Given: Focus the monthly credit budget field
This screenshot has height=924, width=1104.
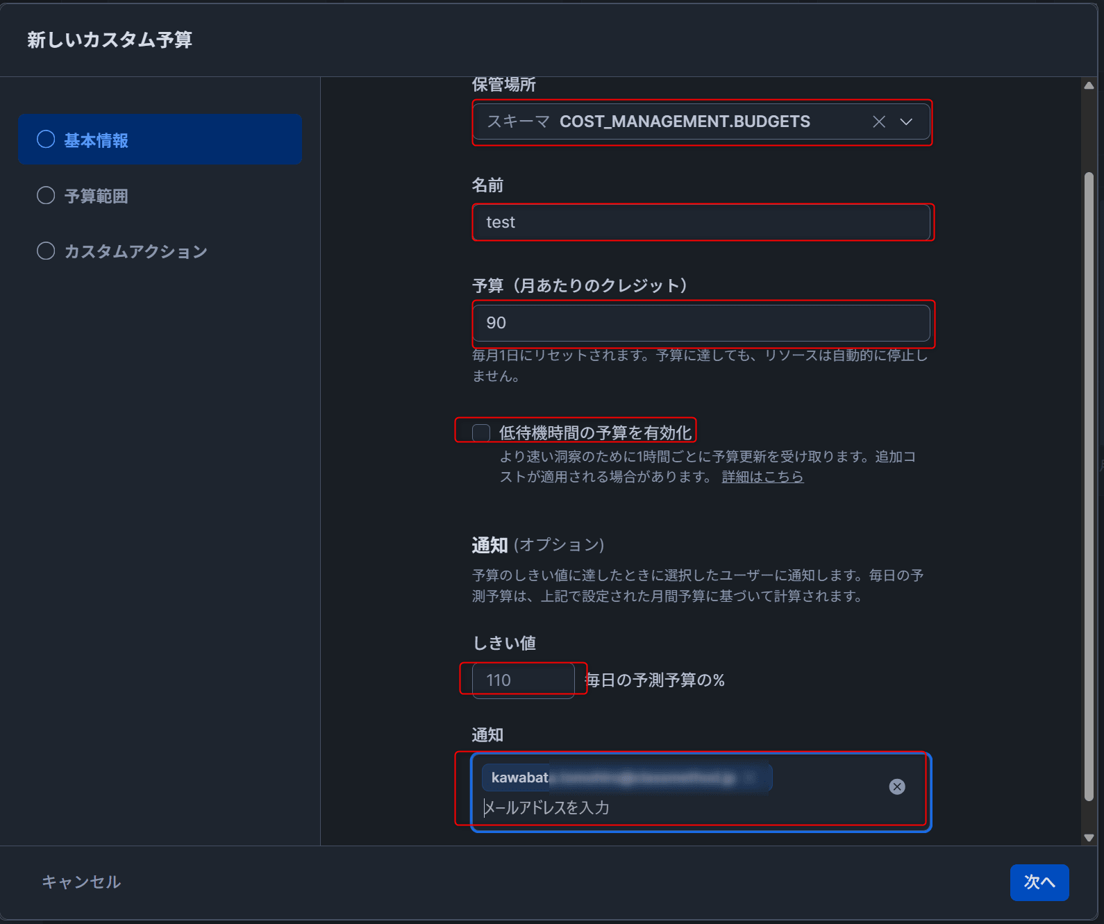Looking at the screenshot, I should click(701, 323).
